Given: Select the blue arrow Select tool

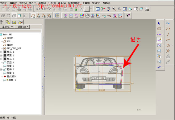Looking at the screenshot, I should pos(159,23).
